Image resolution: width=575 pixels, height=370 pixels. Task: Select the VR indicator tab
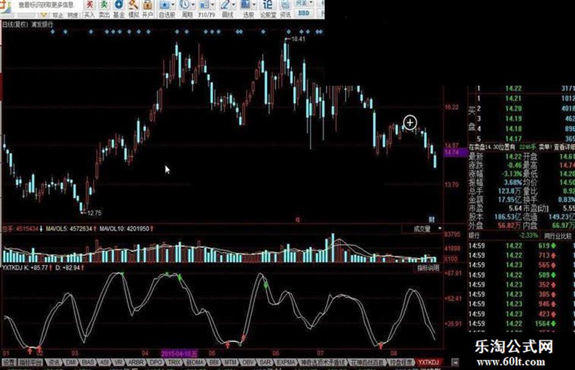tap(119, 362)
